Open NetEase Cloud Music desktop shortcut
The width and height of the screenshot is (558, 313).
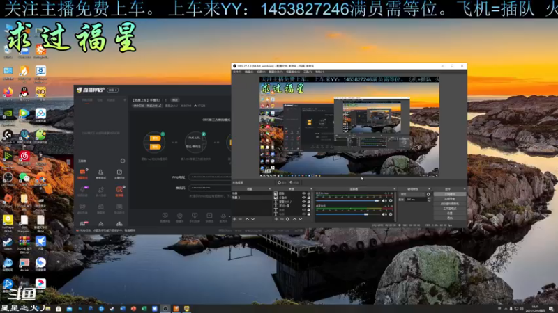(24, 157)
